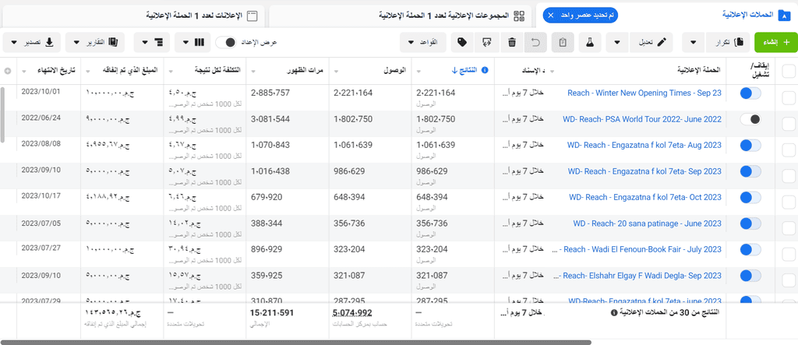The height and width of the screenshot is (345, 798).
Task: Open WD- Reach- PSA World Tour 2022- June 2022
Action: click(642, 119)
